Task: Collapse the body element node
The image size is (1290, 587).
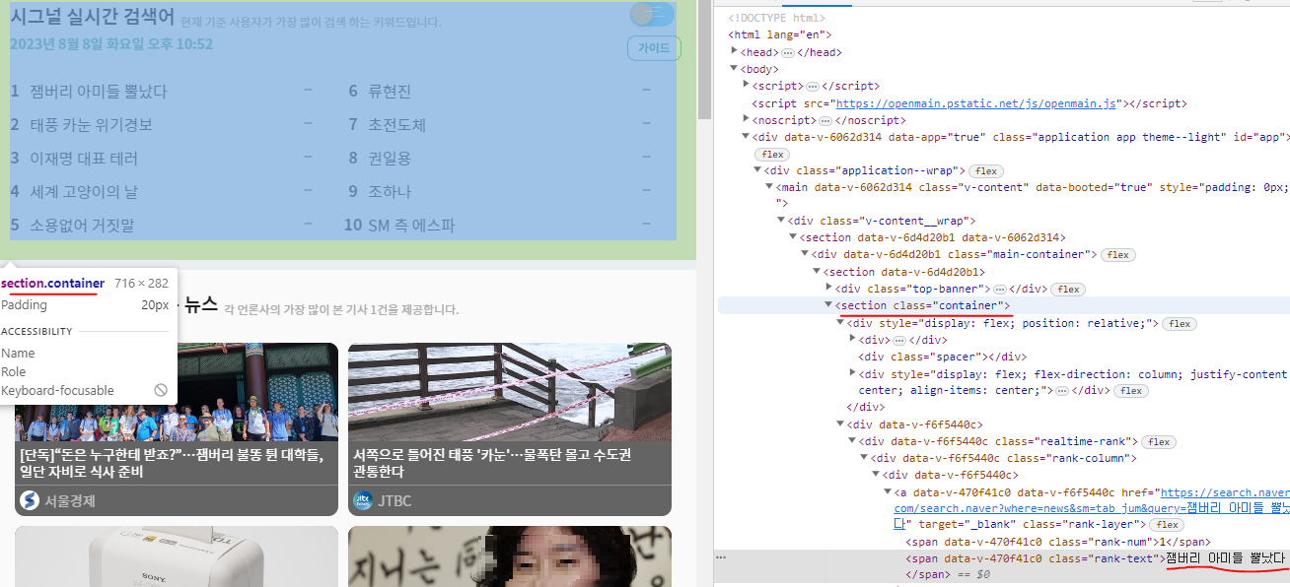Action: click(x=734, y=69)
